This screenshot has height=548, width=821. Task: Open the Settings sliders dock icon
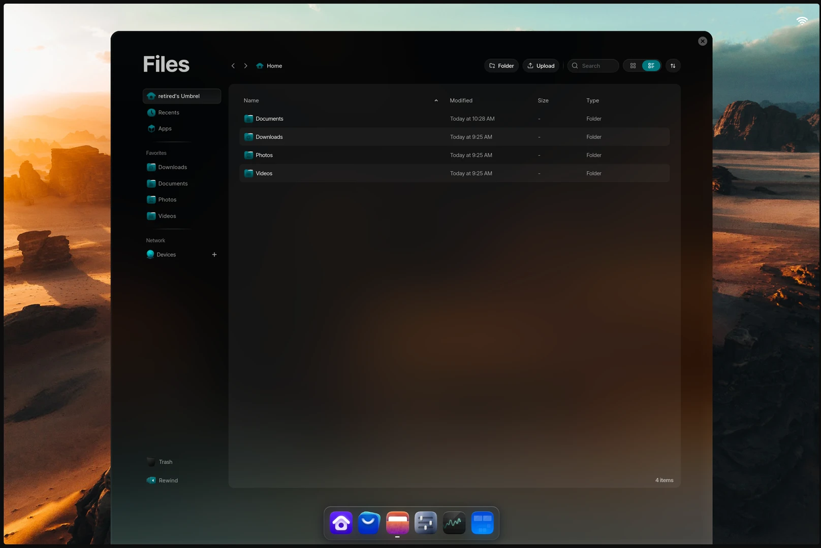point(426,523)
